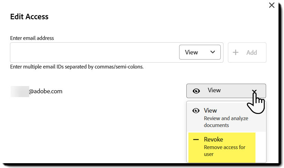Click the blurred username before @adobe.com
Viewport: 284px width, 168px height.
click(20, 92)
